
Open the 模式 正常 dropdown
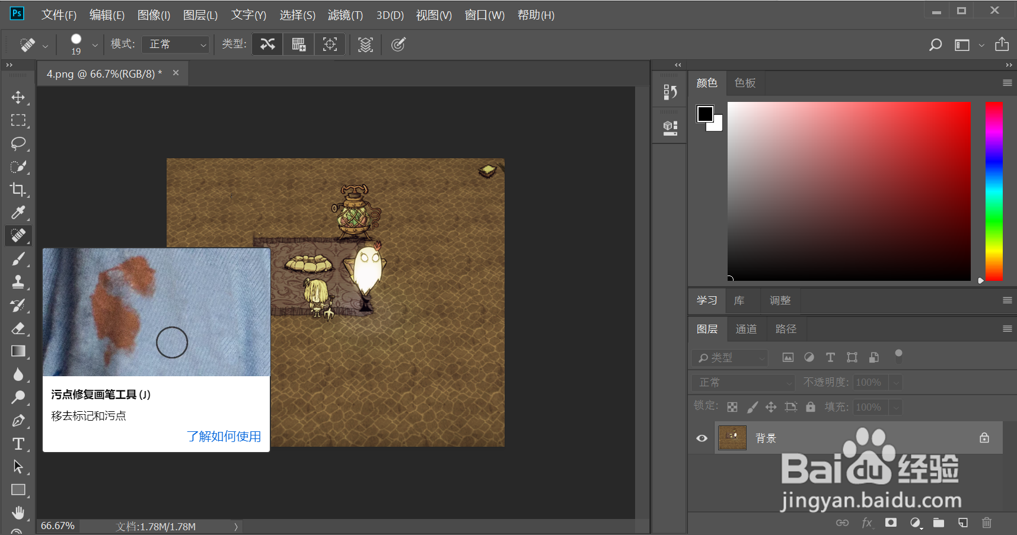177,44
